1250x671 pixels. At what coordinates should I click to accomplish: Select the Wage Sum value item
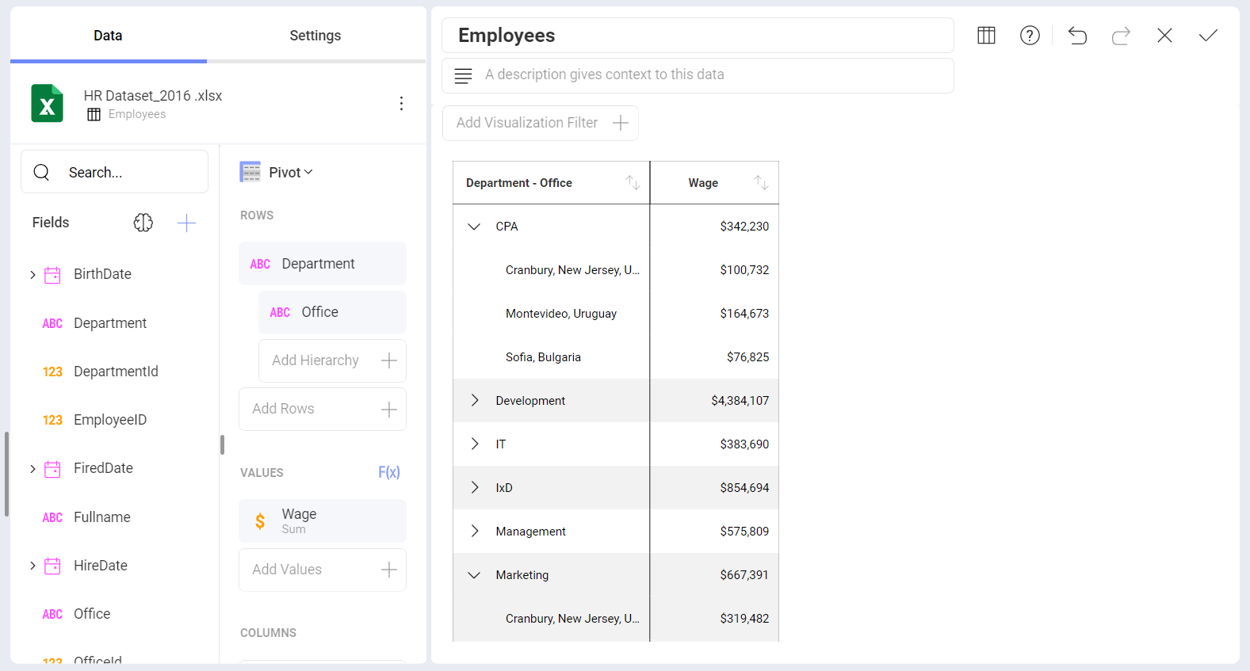(x=323, y=520)
